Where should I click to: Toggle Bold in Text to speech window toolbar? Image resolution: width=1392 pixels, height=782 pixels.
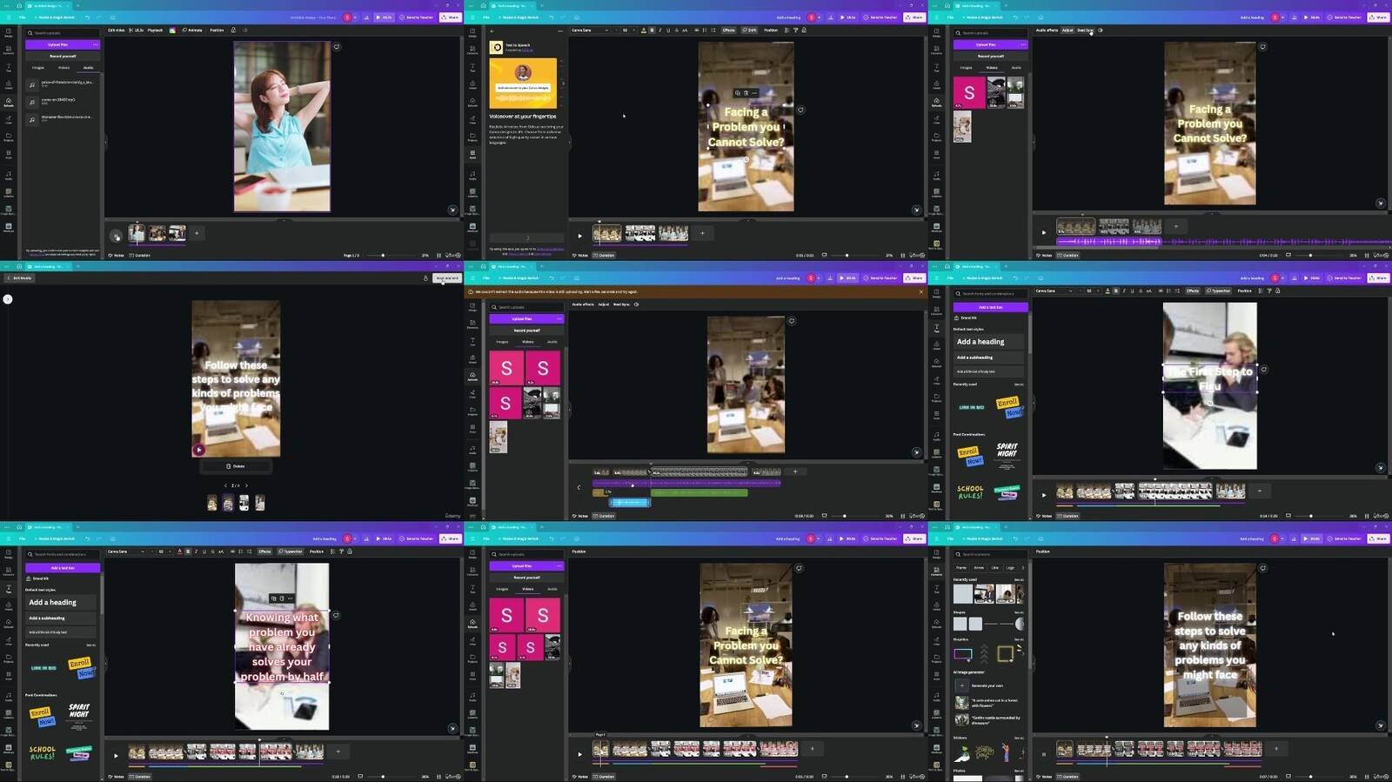click(652, 30)
